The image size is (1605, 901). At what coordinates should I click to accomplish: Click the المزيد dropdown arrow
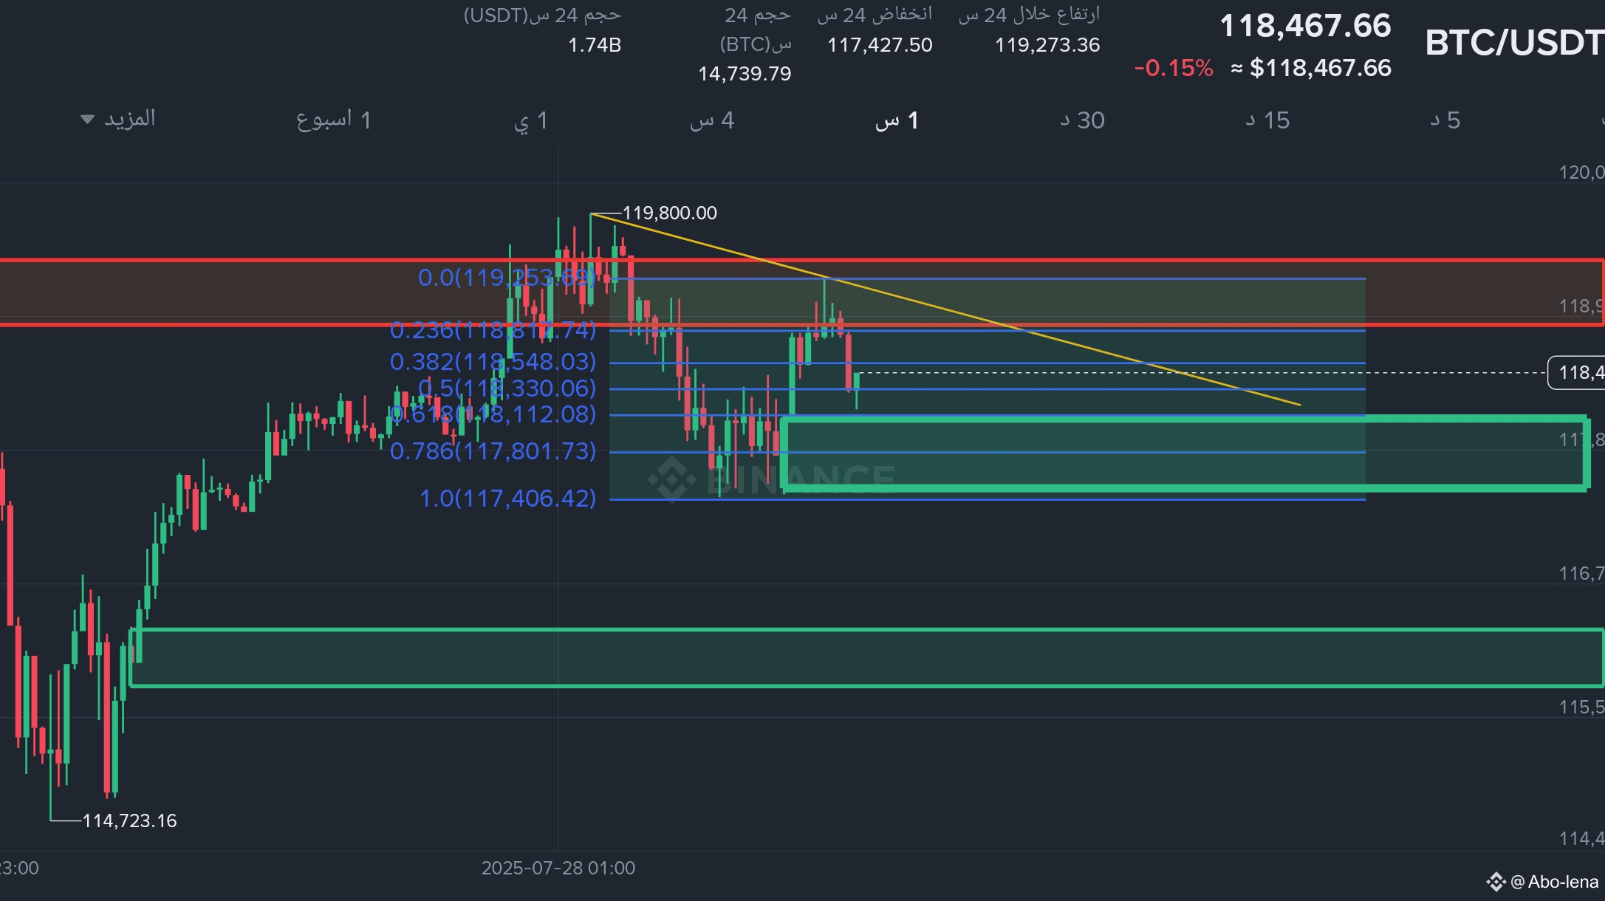pos(87,119)
